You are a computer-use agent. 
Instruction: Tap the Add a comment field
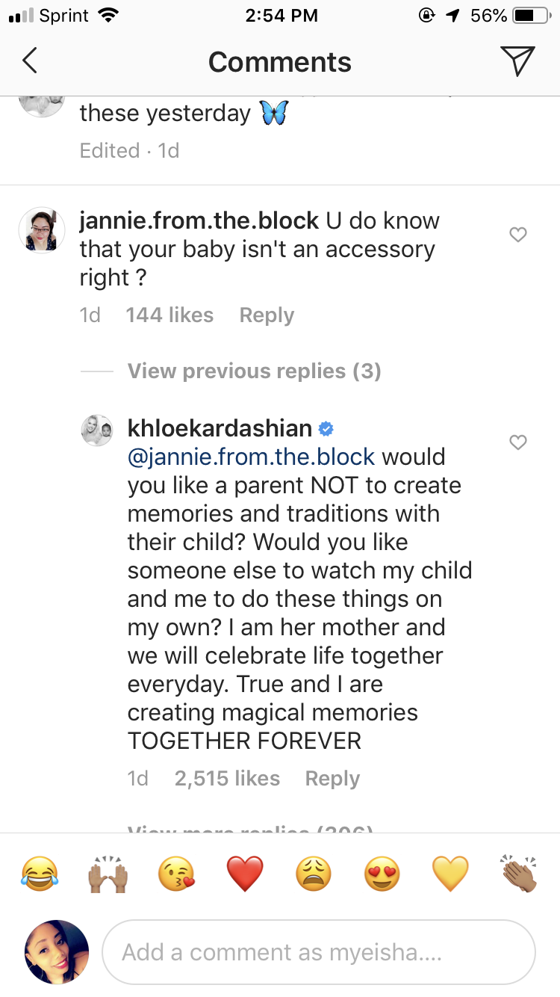tap(319, 952)
